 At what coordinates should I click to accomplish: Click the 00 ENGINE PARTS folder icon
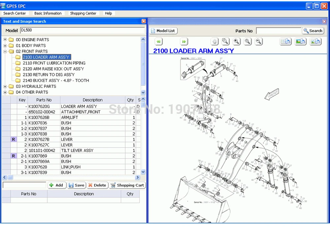click(x=11, y=39)
